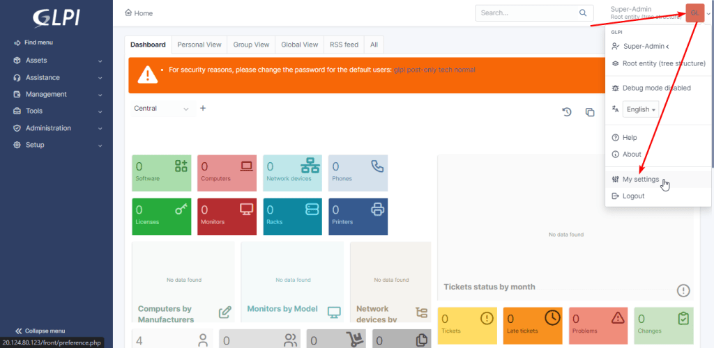The height and width of the screenshot is (348, 714).
Task: Open the Computers count tile
Action: pyautogui.click(x=227, y=173)
